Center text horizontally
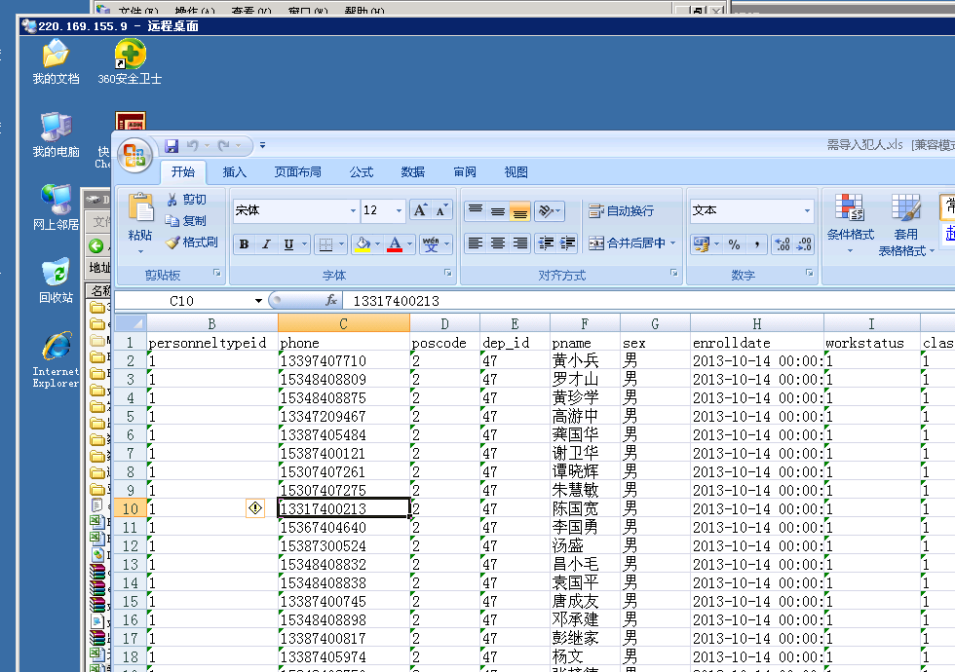The width and height of the screenshot is (955, 672). (498, 243)
